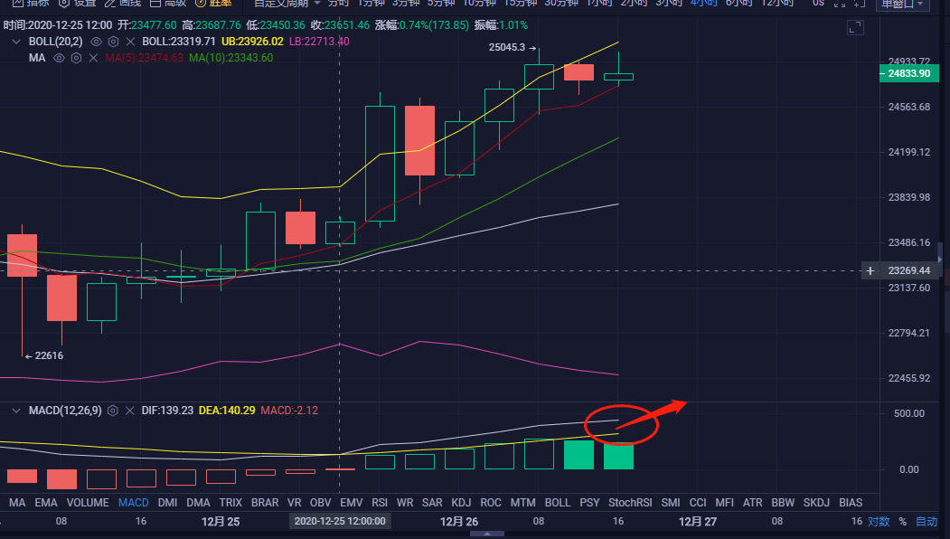Screen dimensions: 950x539
Task: Enable the % percentage scale
Action: point(903,522)
